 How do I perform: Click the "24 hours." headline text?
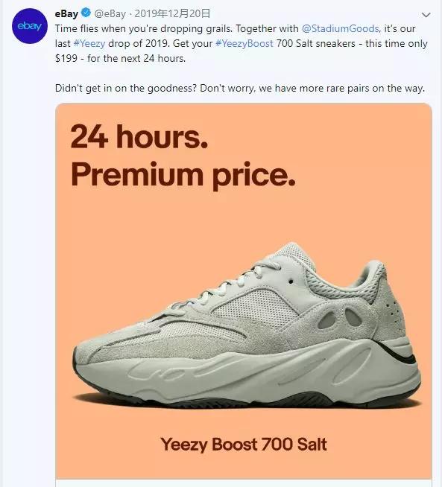(139, 137)
